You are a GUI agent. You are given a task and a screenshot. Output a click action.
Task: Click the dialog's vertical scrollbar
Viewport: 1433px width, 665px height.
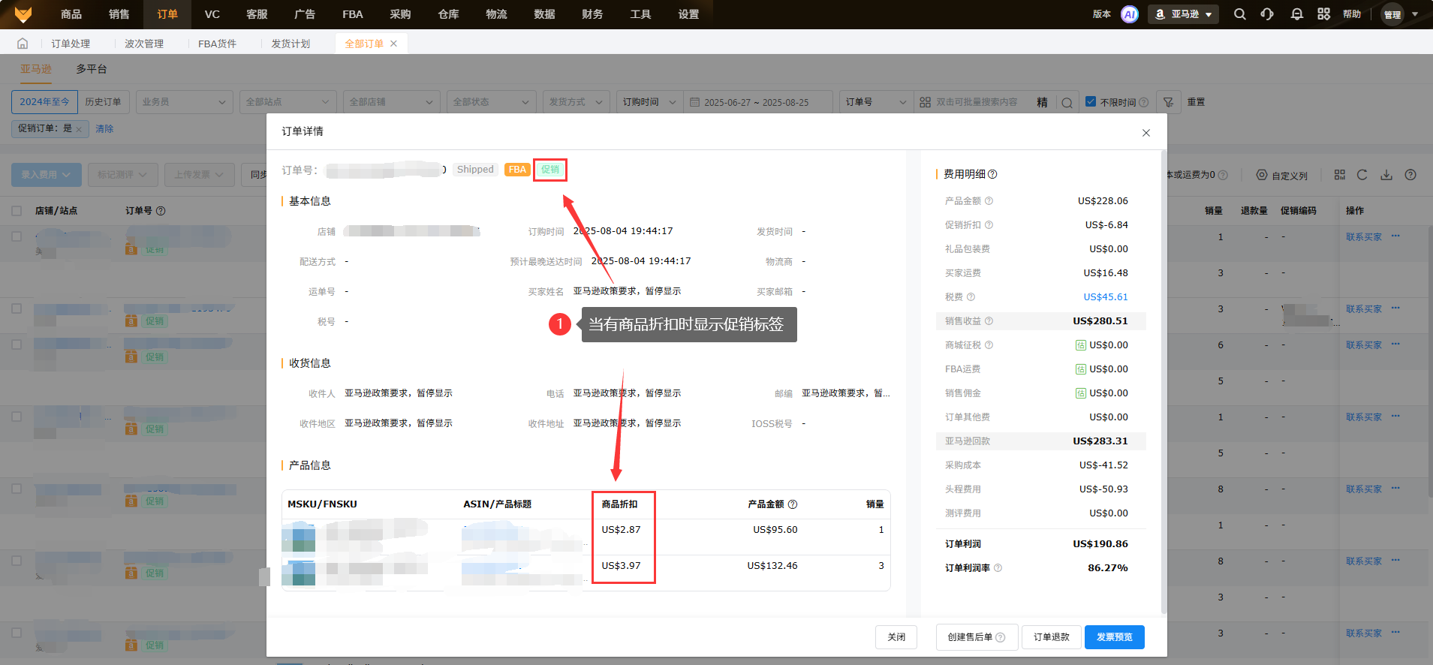coord(1164,383)
